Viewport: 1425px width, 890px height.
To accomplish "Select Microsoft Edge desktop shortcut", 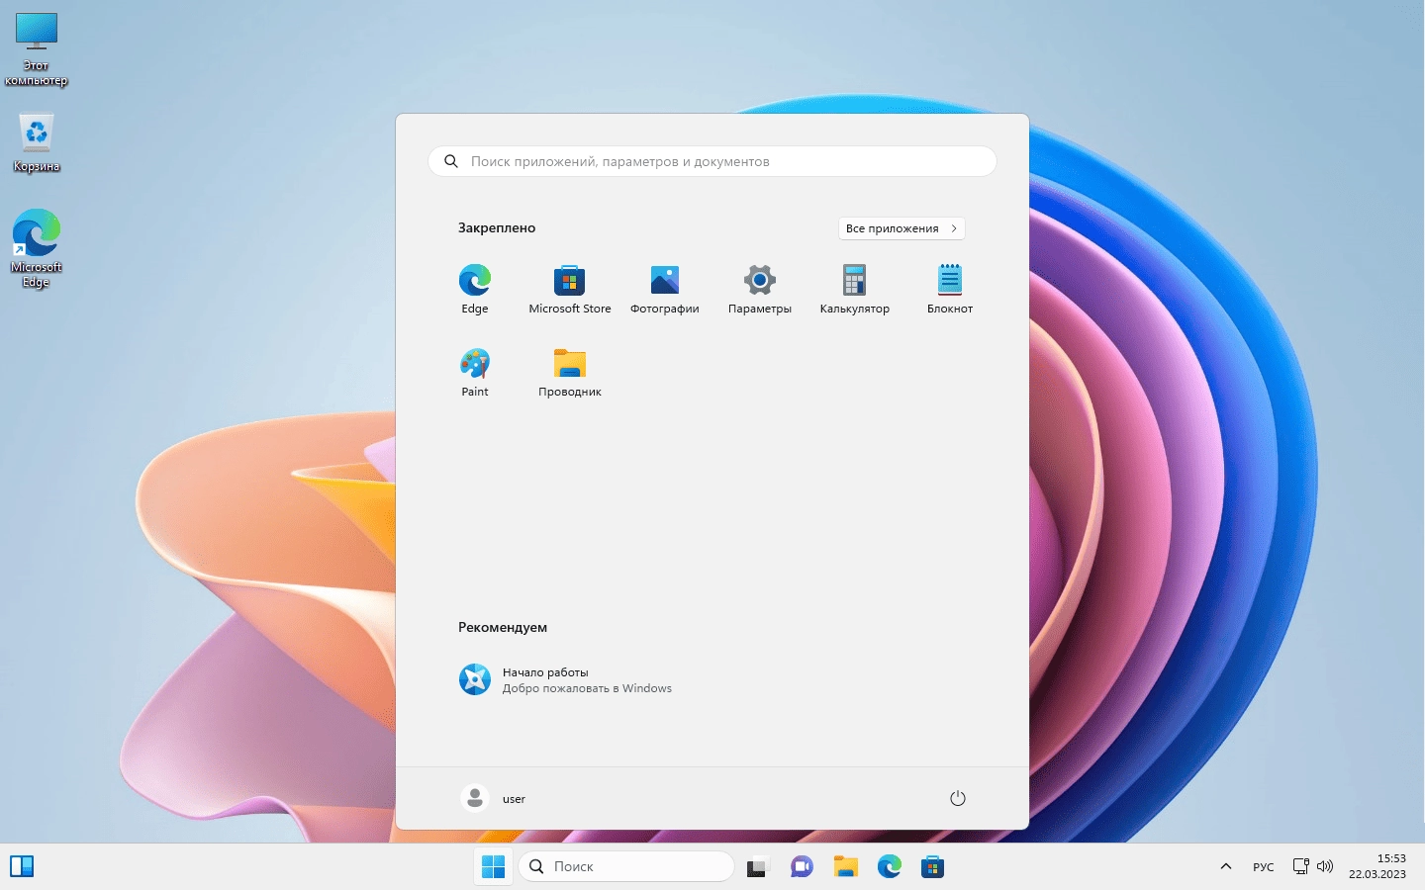I will coord(37,248).
